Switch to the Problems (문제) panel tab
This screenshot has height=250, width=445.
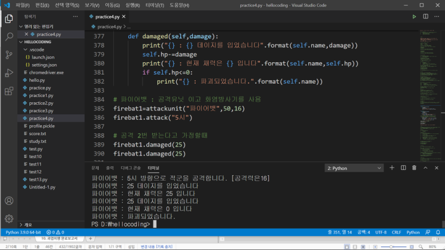tap(95, 168)
